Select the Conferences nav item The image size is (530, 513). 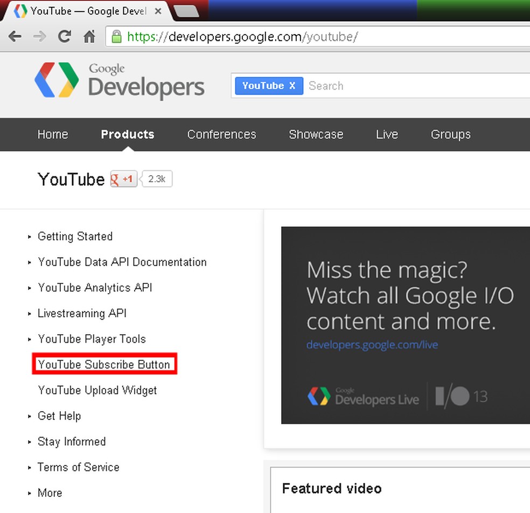[x=221, y=134]
